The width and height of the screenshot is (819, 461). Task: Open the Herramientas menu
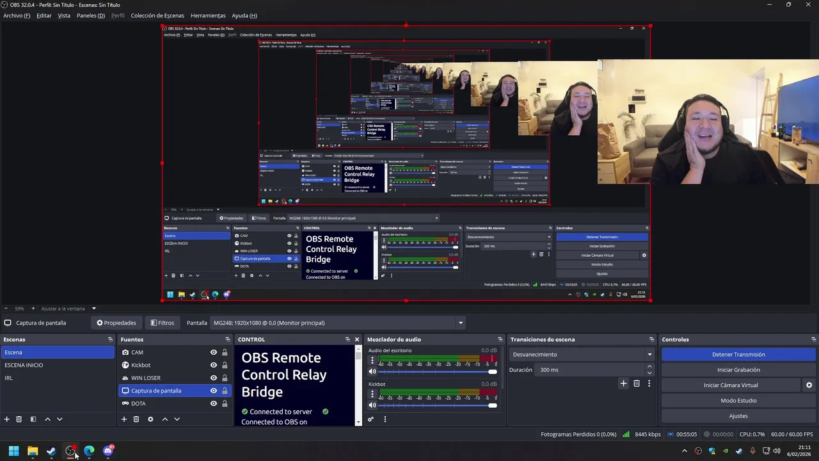coord(208,15)
